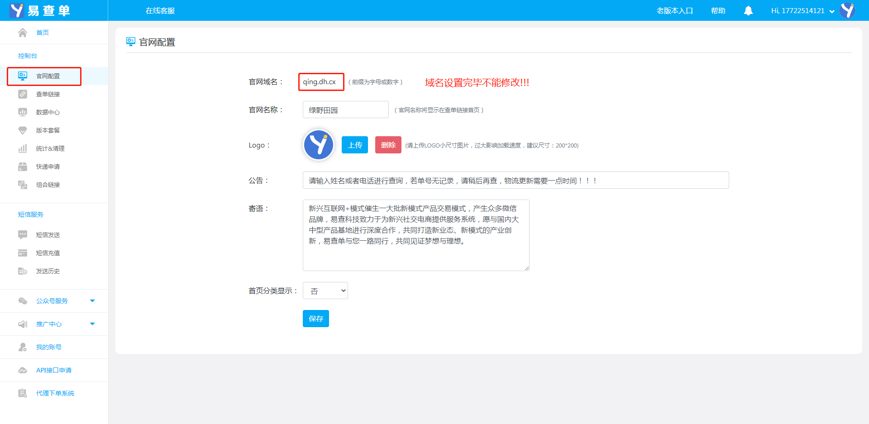Viewport: 869px width, 424px height.
Task: Expand the 公众号服务 section
Action: (x=92, y=301)
